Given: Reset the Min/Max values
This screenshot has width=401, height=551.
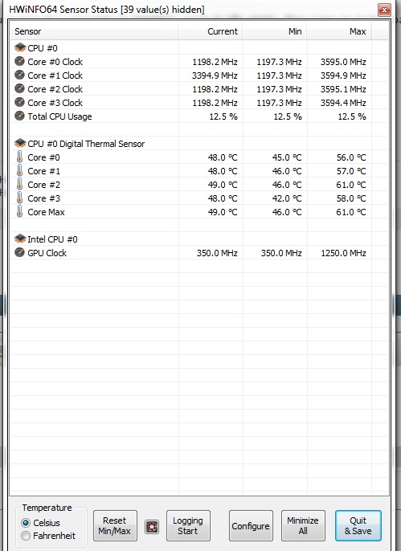Looking at the screenshot, I should pos(115,525).
